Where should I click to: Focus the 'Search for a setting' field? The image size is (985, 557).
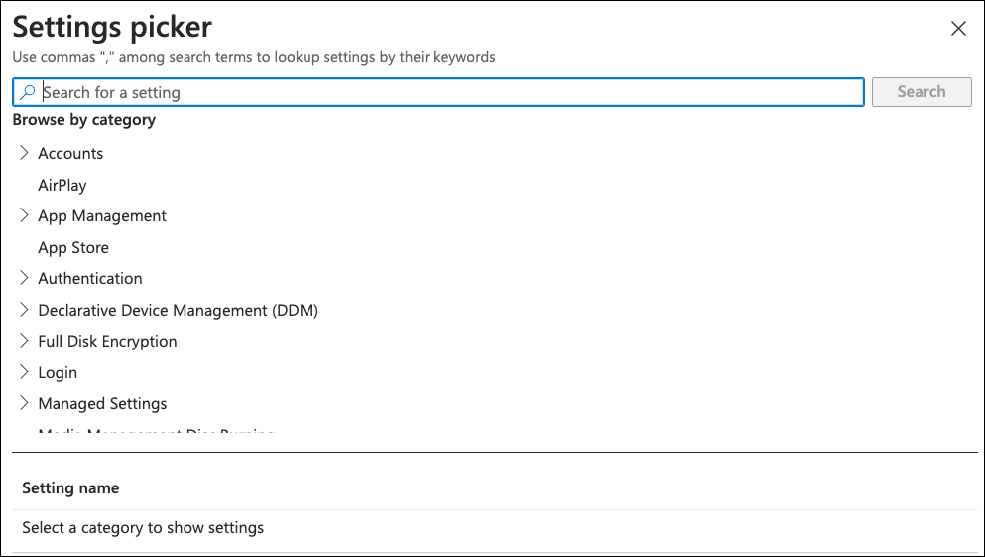tap(446, 92)
